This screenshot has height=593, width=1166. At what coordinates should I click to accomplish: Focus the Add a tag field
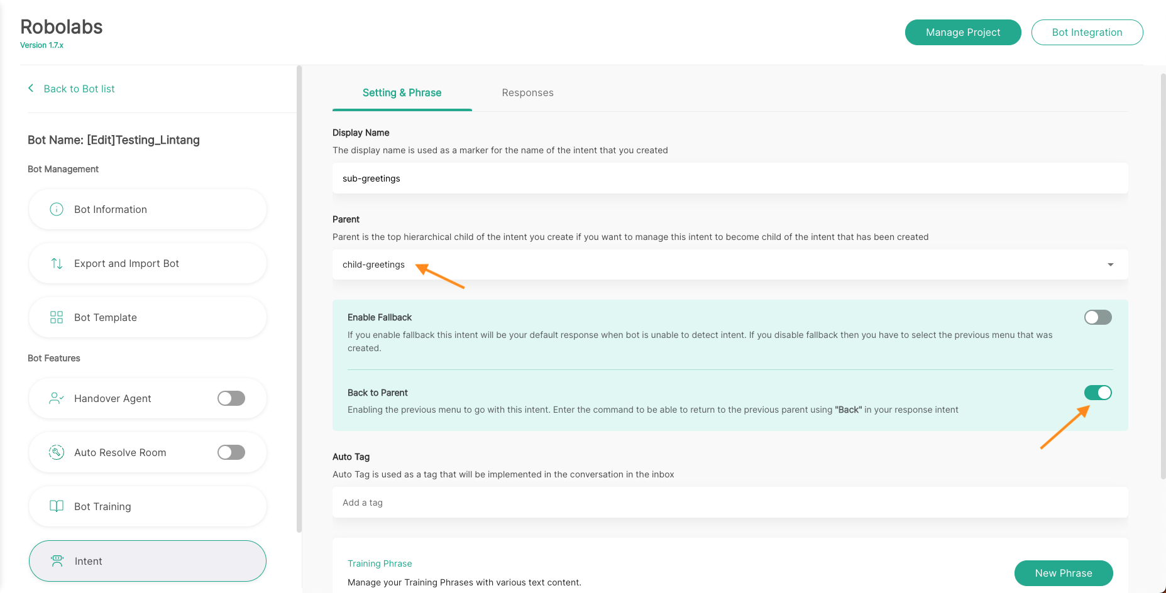[x=729, y=503]
